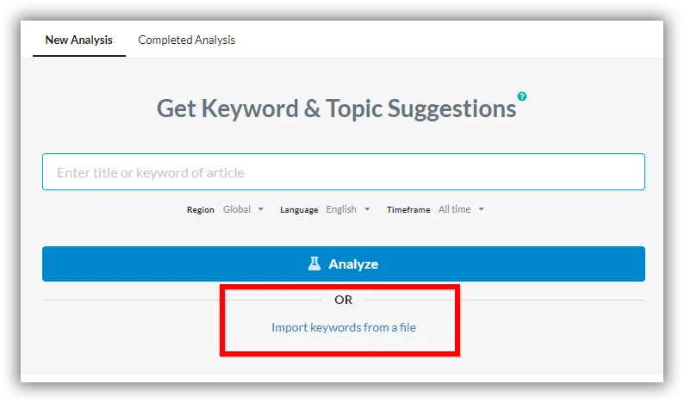Viewport: 684px width, 403px height.
Task: Click the blue Analyze button
Action: [x=344, y=263]
